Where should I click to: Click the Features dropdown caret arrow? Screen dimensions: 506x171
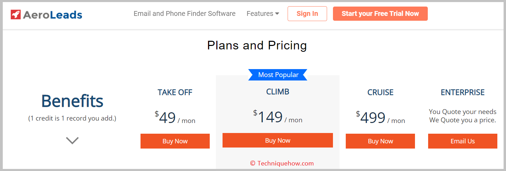[277, 14]
